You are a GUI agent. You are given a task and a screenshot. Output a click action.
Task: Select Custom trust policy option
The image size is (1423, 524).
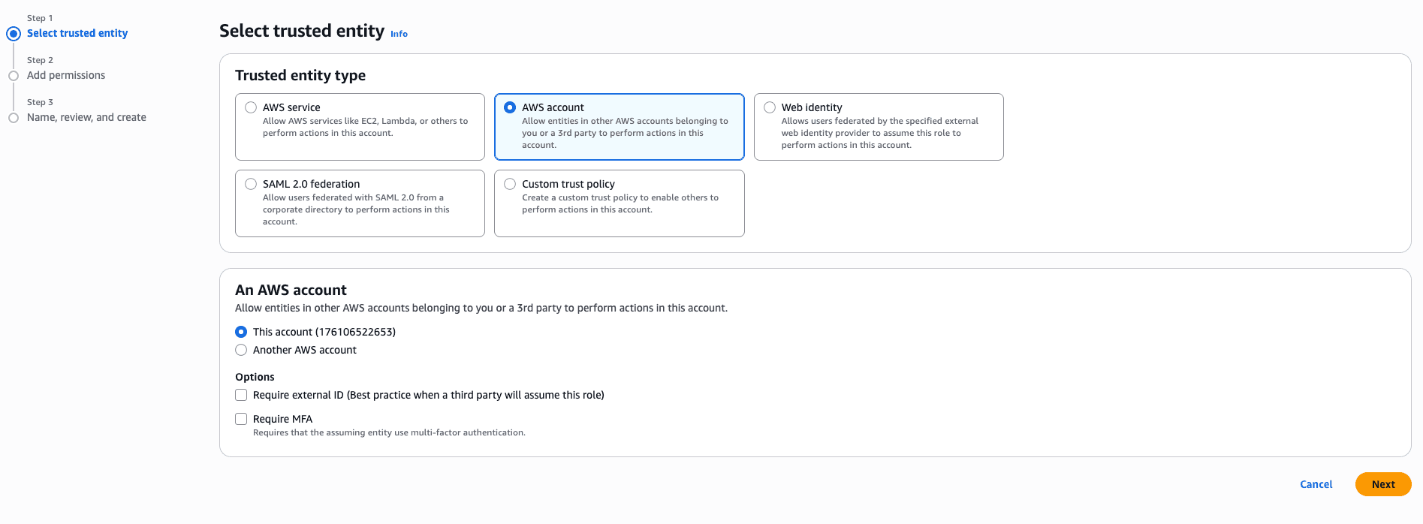(510, 184)
